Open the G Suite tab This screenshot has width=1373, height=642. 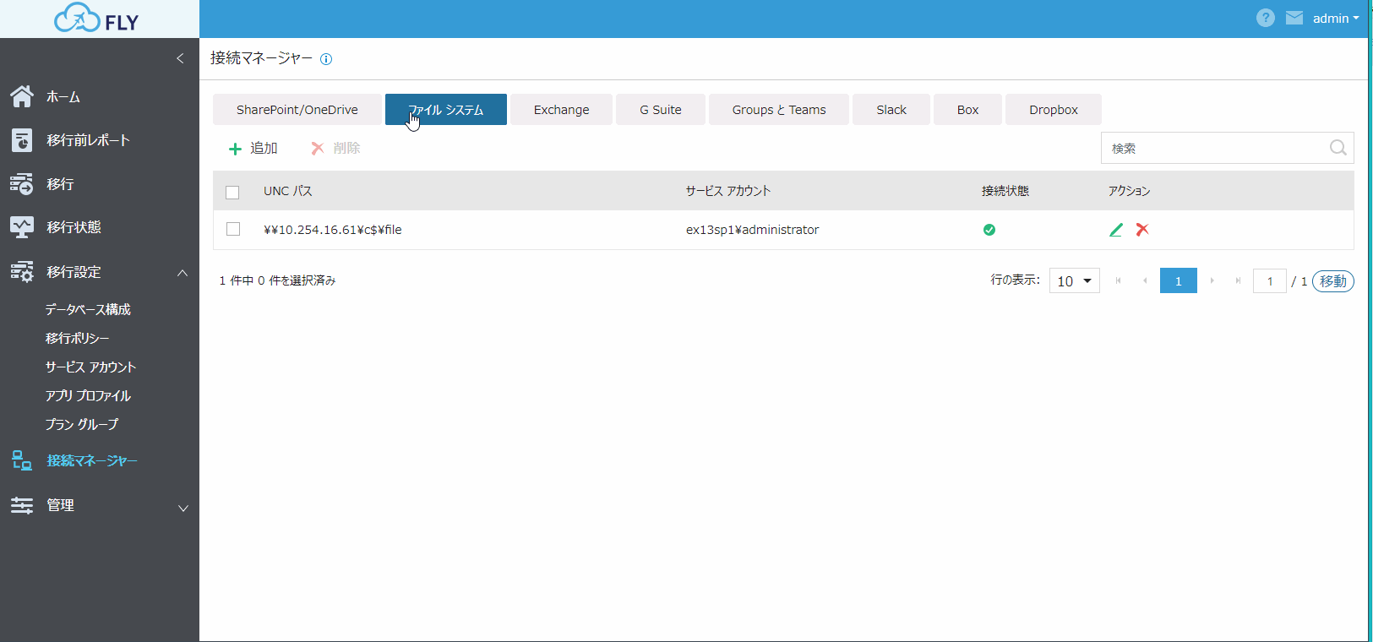point(661,110)
